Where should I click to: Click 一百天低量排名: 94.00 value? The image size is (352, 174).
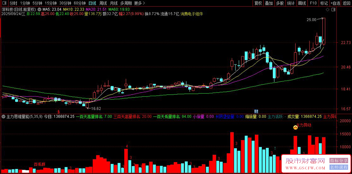point(172,116)
